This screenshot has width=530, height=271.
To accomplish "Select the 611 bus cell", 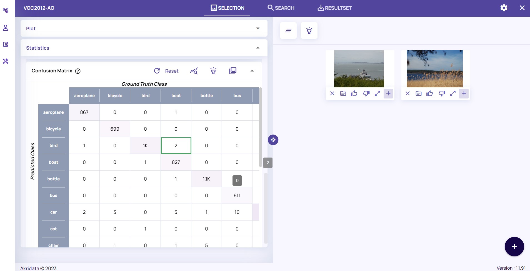I will click(x=237, y=196).
